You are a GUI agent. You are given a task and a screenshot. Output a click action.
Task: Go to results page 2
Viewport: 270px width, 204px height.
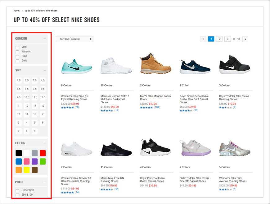pos(219,39)
